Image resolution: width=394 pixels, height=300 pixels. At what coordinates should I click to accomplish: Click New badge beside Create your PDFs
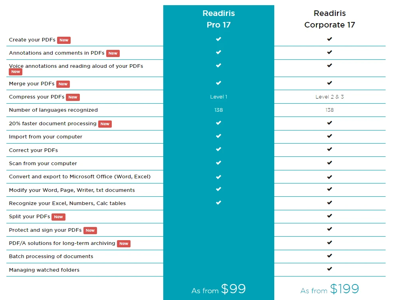(64, 40)
